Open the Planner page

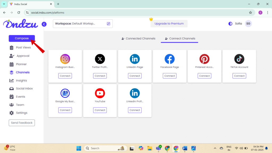(18, 64)
